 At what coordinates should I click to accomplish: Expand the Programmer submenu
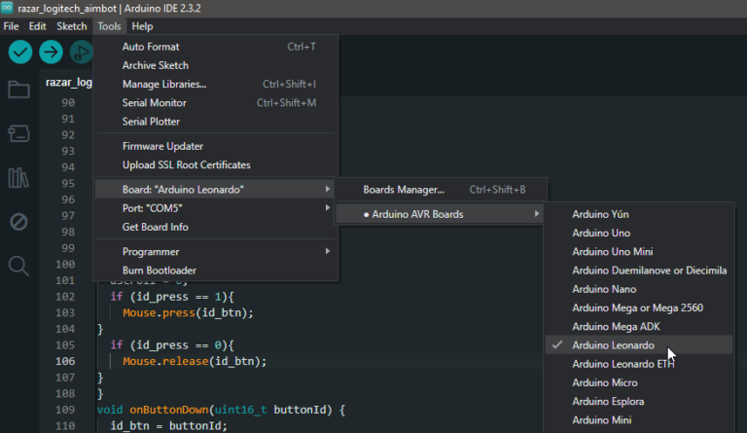(x=216, y=251)
